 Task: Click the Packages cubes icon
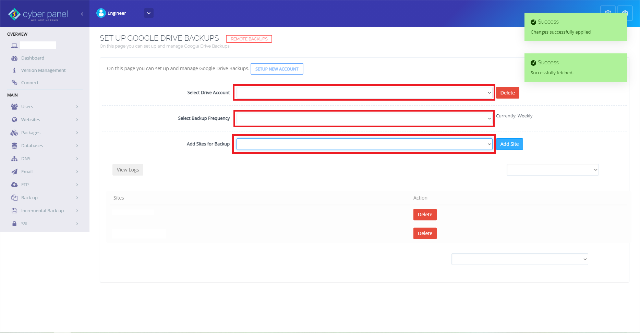click(x=14, y=132)
